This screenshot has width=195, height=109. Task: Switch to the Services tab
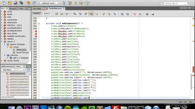click(x=13, y=8)
